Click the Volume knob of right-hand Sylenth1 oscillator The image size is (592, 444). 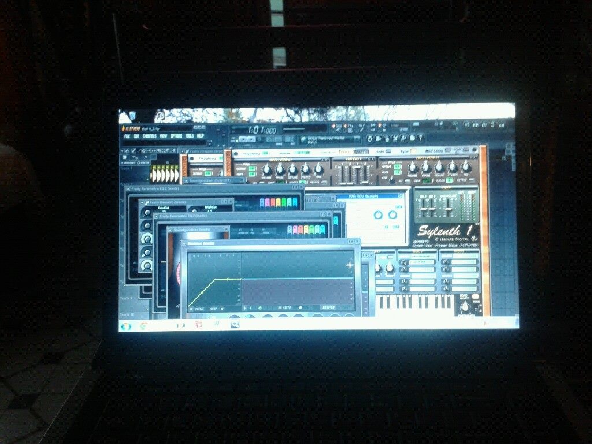412,166
